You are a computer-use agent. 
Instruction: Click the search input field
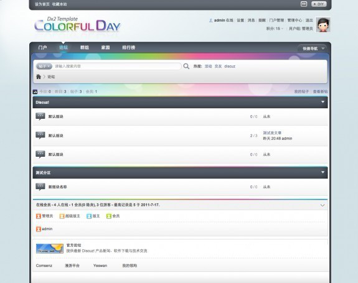[116, 67]
